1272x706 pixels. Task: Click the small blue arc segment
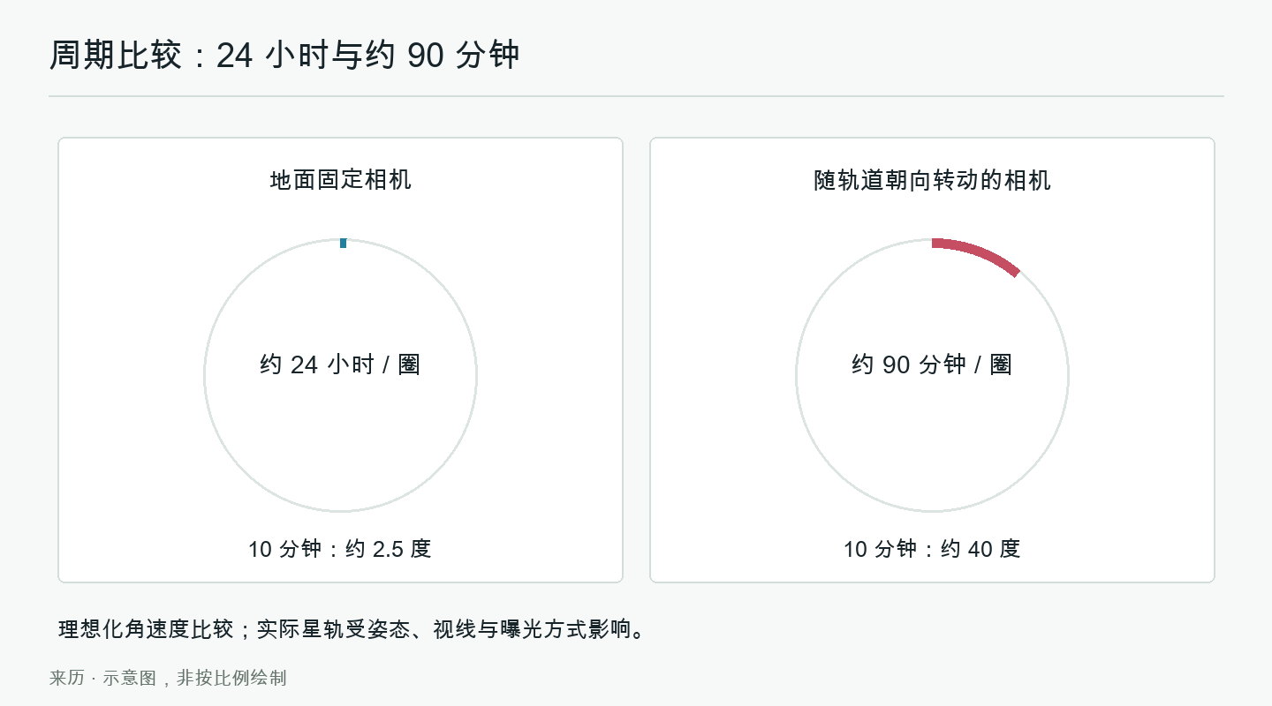(343, 243)
